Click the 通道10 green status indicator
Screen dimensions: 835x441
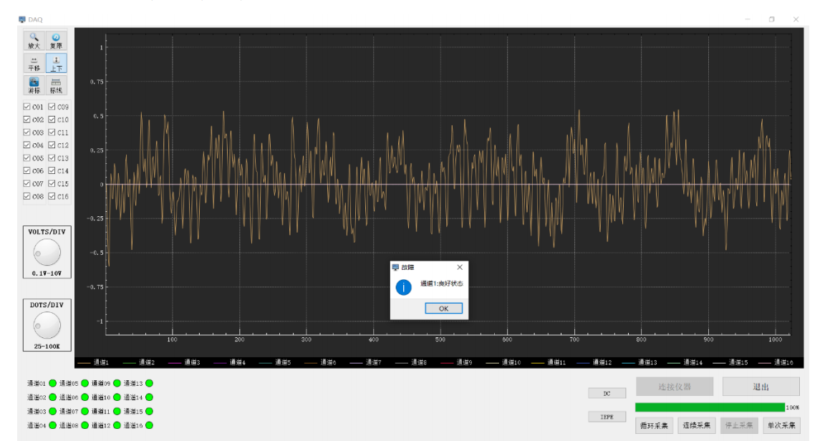[117, 397]
